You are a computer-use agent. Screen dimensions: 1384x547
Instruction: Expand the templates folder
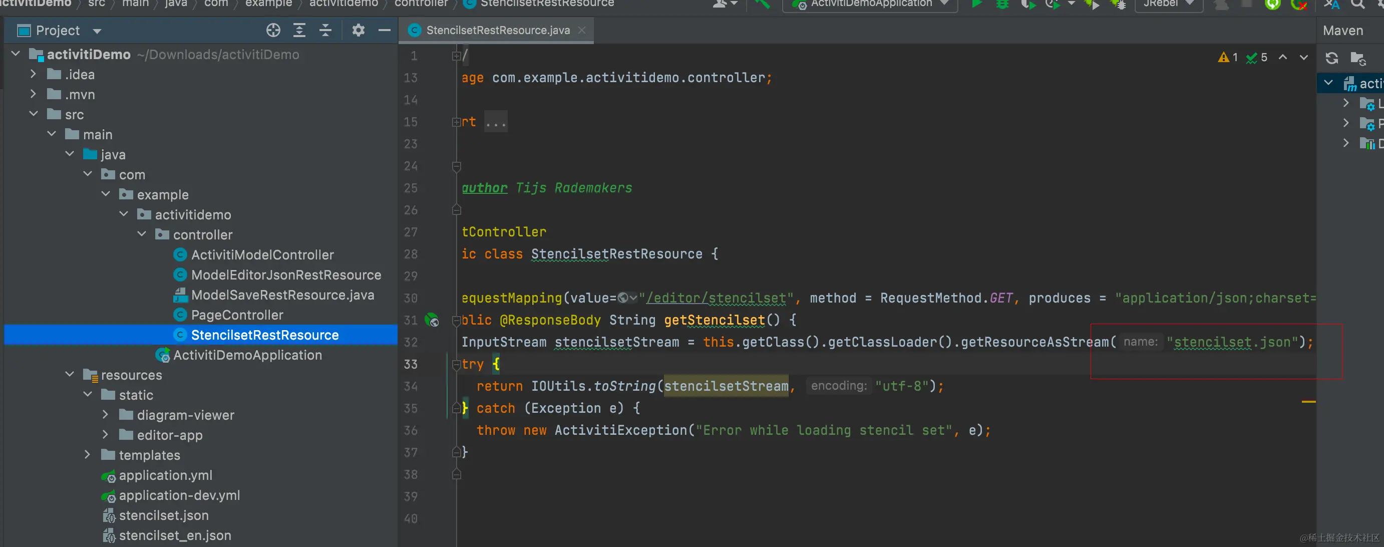point(88,454)
